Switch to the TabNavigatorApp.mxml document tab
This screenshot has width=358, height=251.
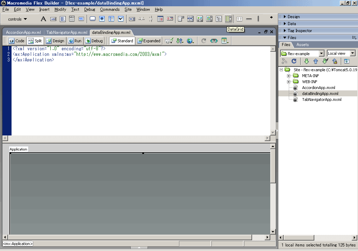click(67, 32)
